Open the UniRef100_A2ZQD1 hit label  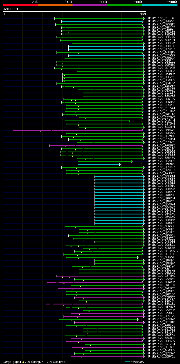[161, 161]
